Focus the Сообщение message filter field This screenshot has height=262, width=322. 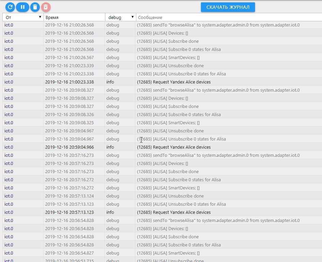[229, 17]
